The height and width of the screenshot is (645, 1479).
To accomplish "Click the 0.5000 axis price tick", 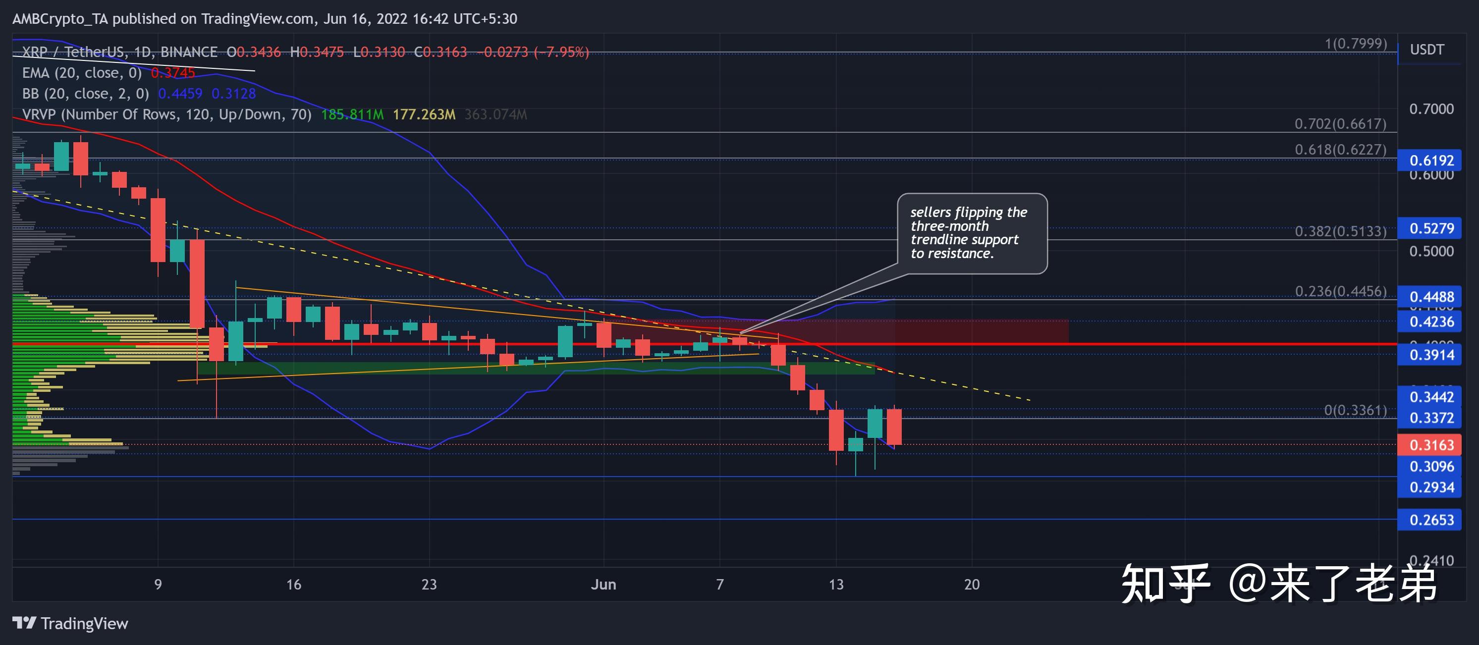I will coord(1431,251).
